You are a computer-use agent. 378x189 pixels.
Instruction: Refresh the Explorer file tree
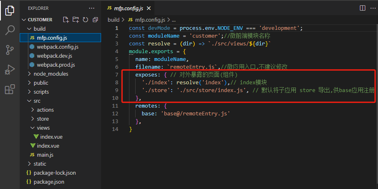point(85,20)
